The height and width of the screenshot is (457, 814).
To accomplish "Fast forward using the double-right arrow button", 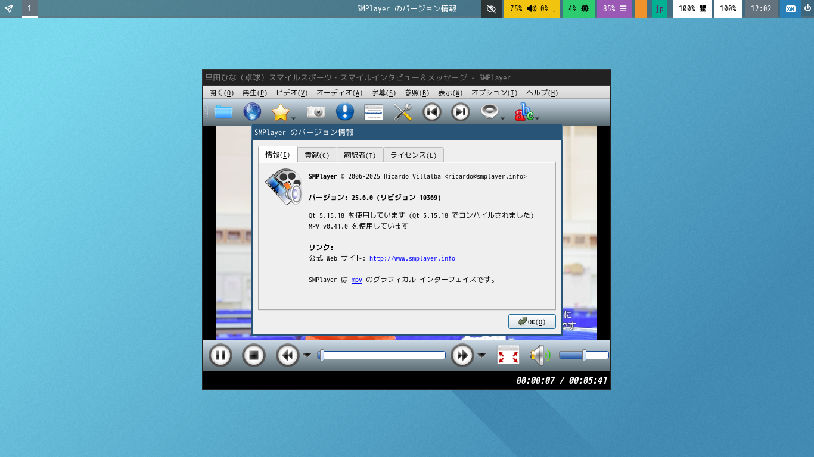I will 462,355.
